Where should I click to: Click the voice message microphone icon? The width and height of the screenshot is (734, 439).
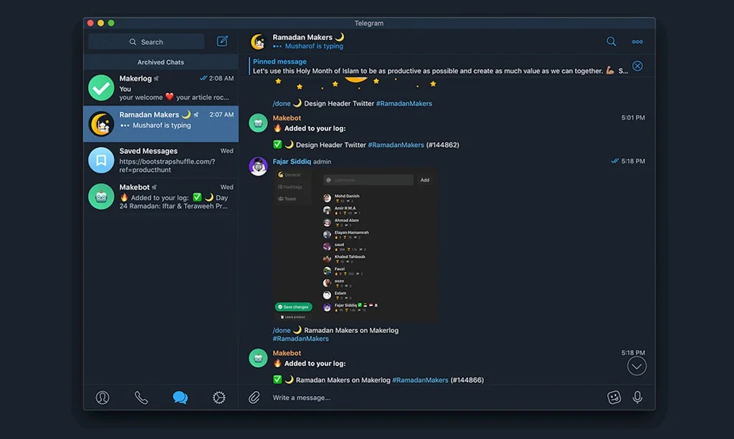[637, 397]
